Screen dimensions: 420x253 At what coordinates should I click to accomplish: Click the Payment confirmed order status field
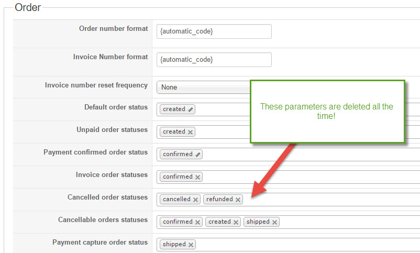pos(288,155)
